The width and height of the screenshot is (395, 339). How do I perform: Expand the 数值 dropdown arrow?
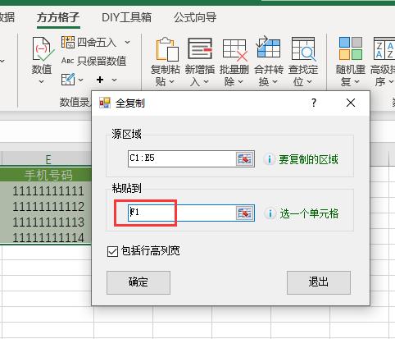pos(42,81)
